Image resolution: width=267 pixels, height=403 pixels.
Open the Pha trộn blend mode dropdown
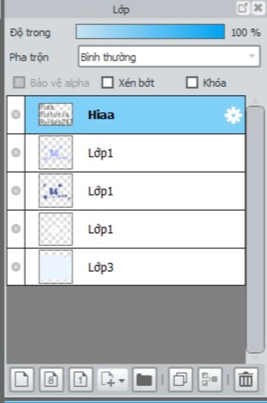169,56
